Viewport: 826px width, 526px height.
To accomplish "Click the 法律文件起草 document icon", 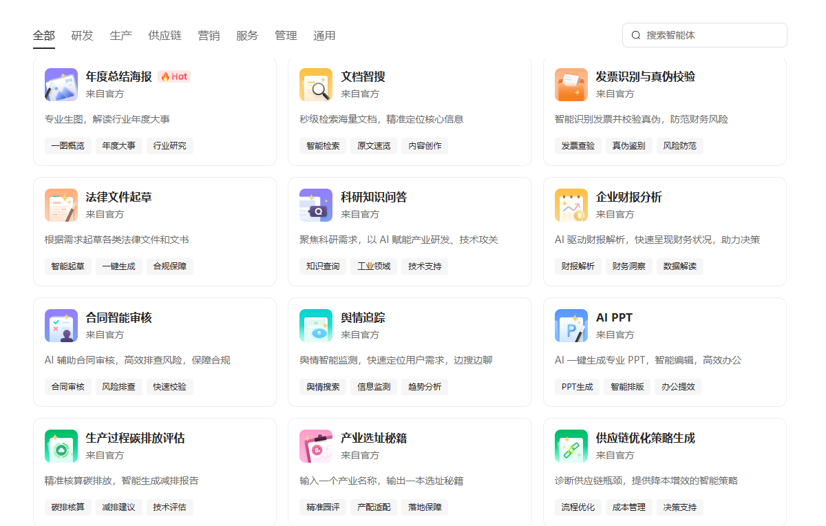I will click(61, 205).
